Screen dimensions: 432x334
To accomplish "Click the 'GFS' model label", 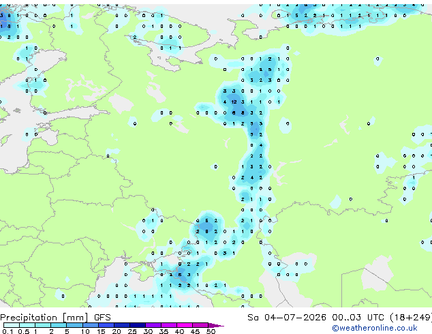I will 102,318.
